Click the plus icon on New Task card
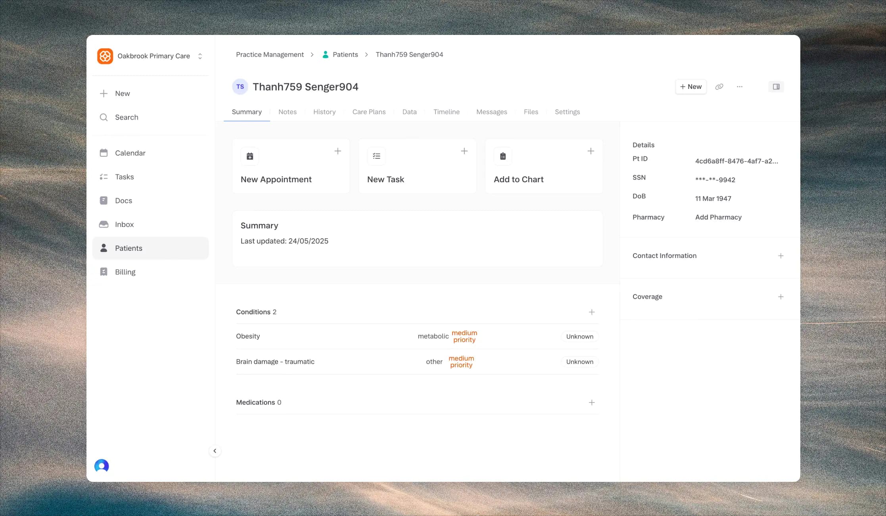886x516 pixels. 464,151
